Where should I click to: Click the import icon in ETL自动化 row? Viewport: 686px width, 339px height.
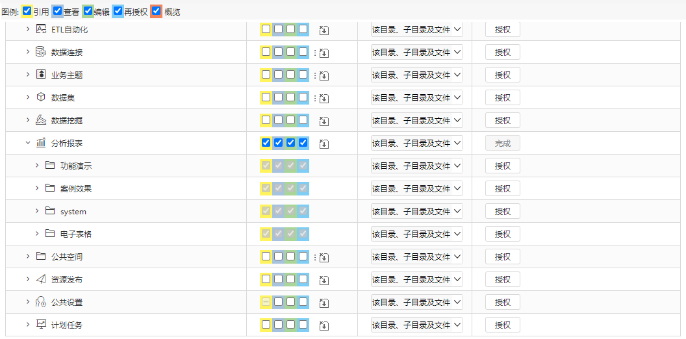(324, 30)
